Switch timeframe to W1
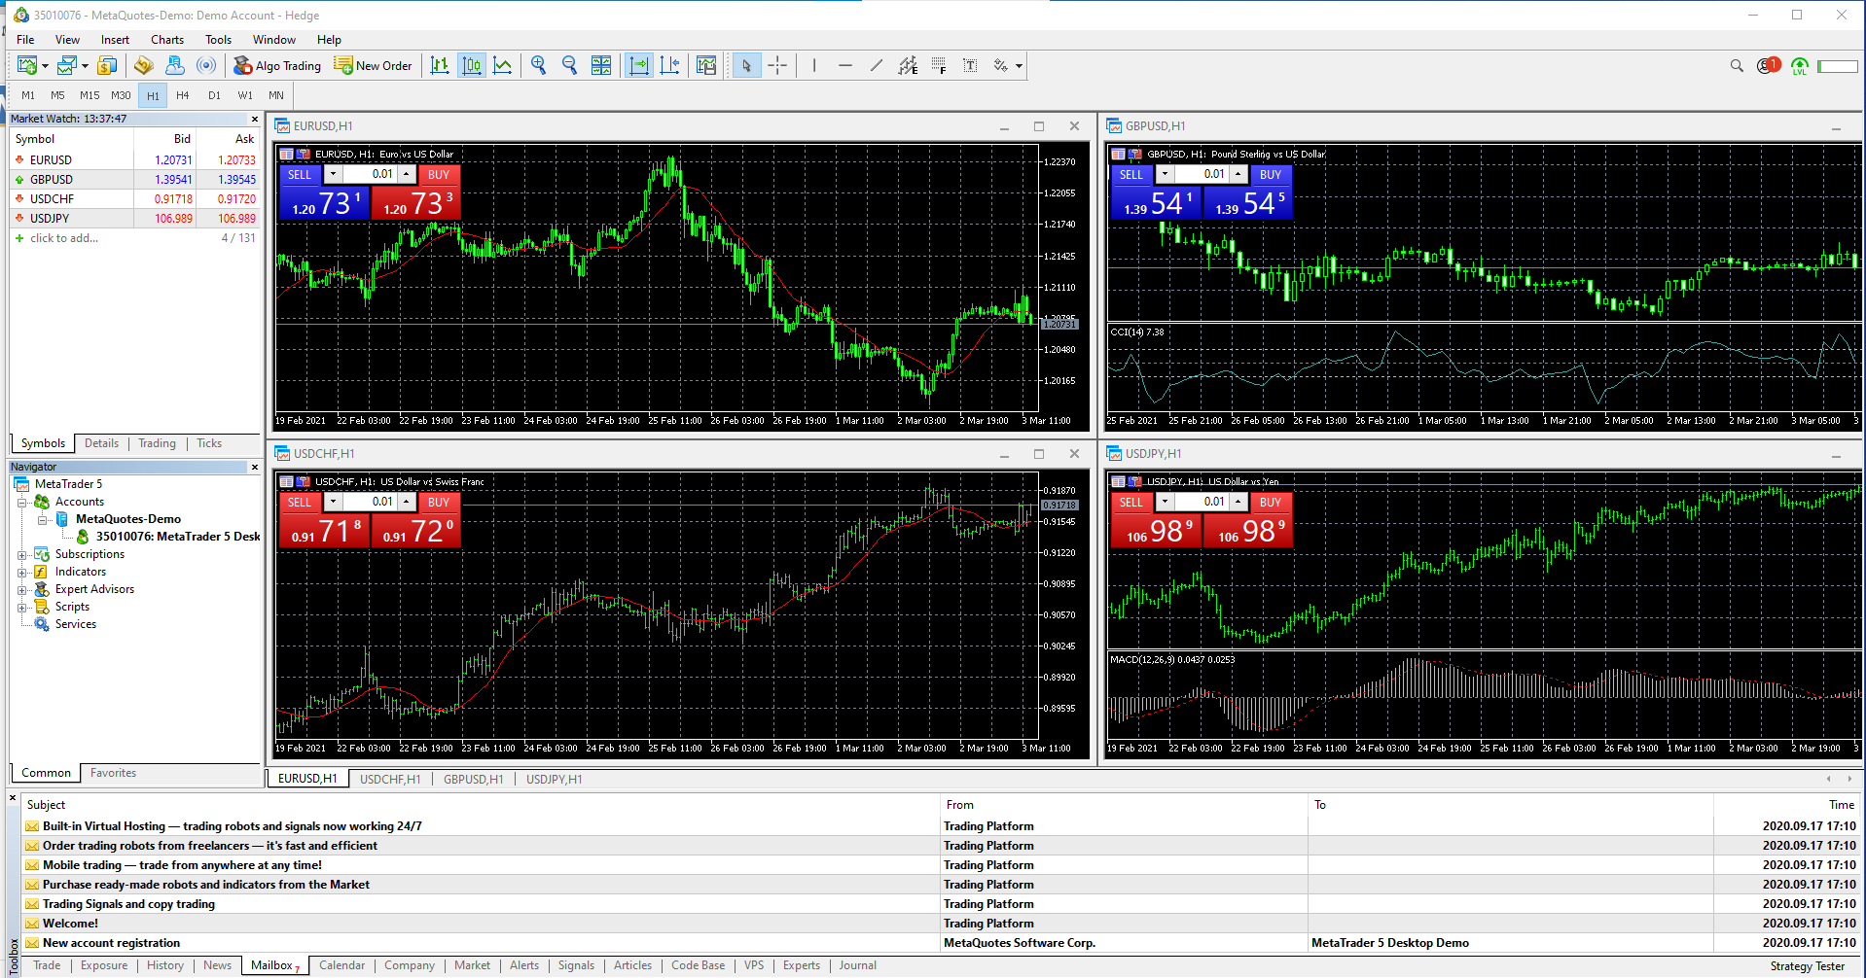 click(245, 95)
